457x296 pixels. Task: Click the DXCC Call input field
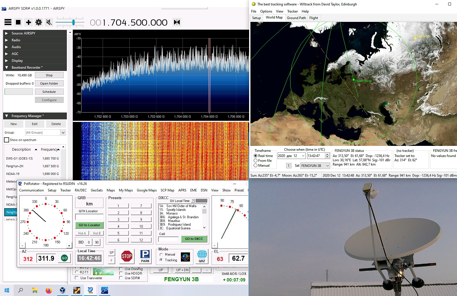coord(168,239)
